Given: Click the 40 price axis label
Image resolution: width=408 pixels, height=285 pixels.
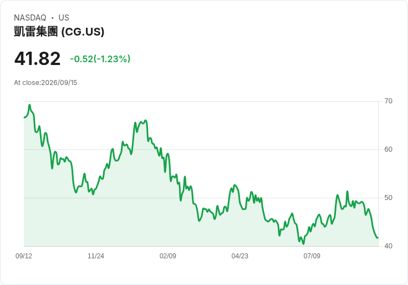Looking at the screenshot, I should [388, 246].
